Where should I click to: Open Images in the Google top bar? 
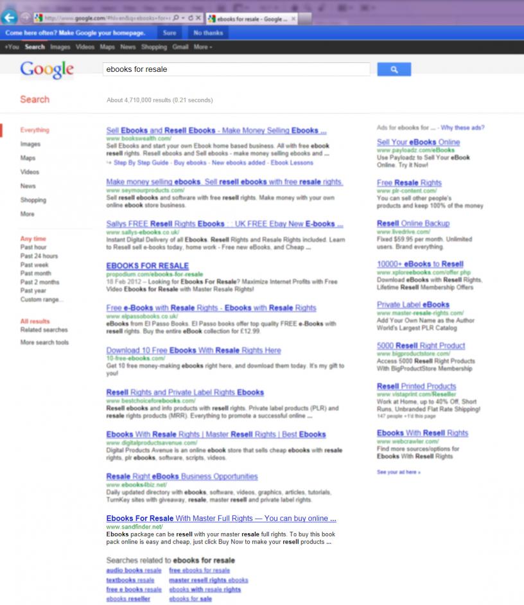coord(60,47)
